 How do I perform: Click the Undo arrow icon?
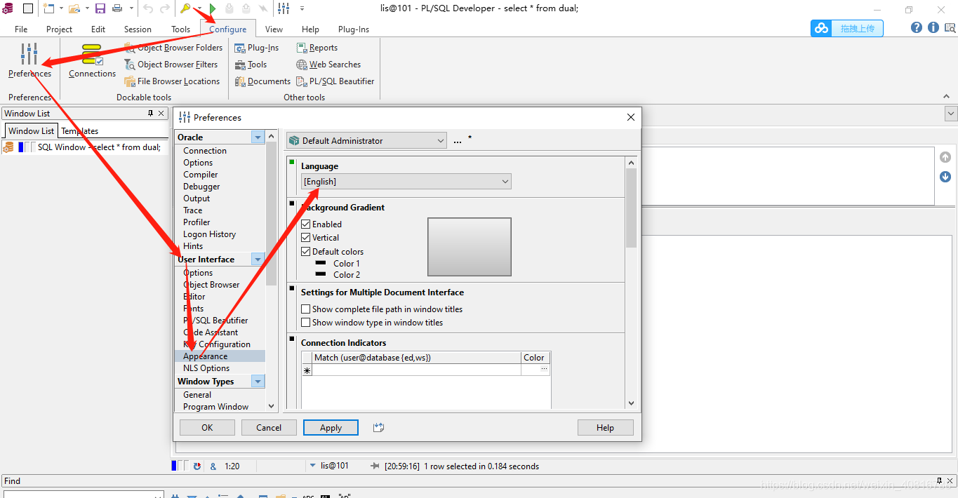(148, 8)
